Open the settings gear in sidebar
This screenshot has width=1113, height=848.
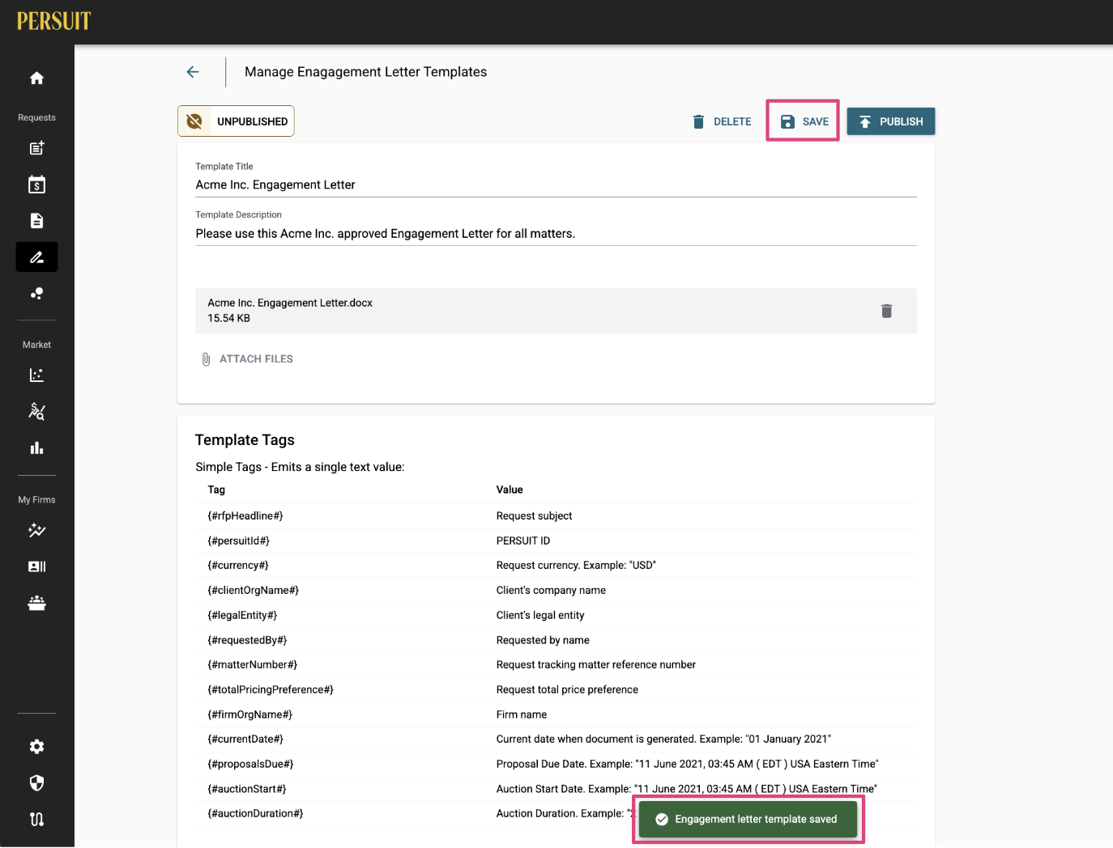pos(36,747)
